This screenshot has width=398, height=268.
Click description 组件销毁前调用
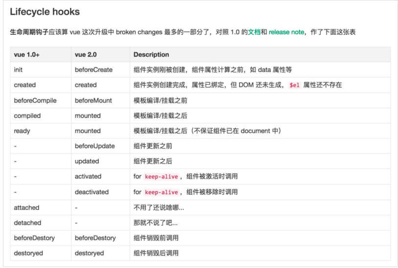(x=156, y=238)
